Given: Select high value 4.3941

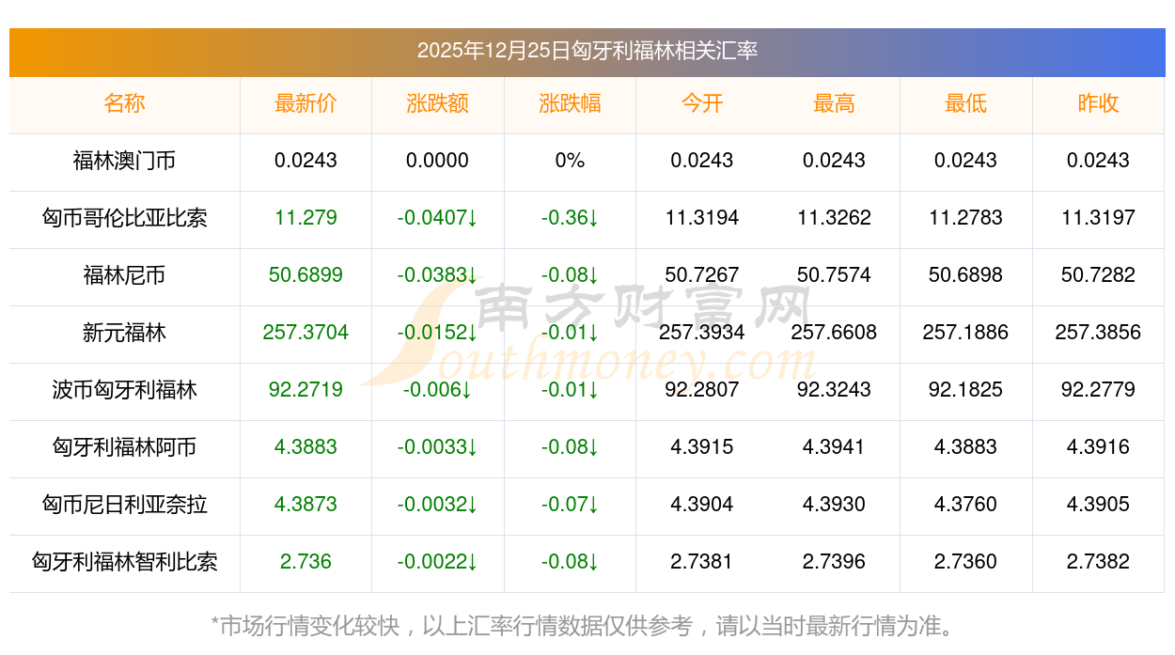Looking at the screenshot, I should [834, 447].
